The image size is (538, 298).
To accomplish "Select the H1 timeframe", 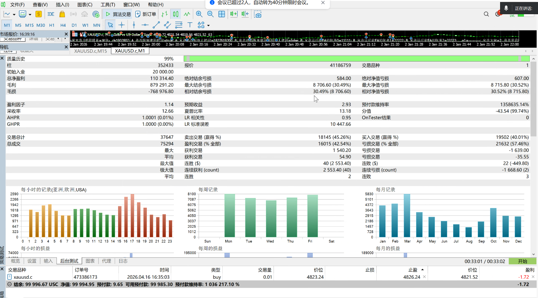I will click(x=52, y=25).
